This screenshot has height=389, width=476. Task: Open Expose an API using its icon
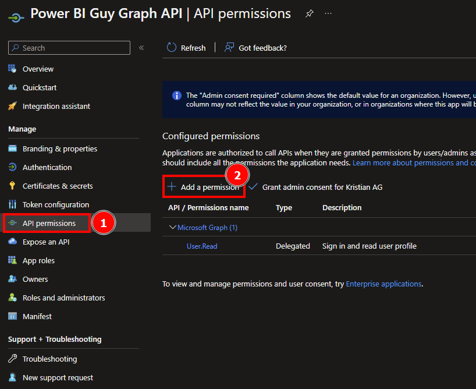13,242
